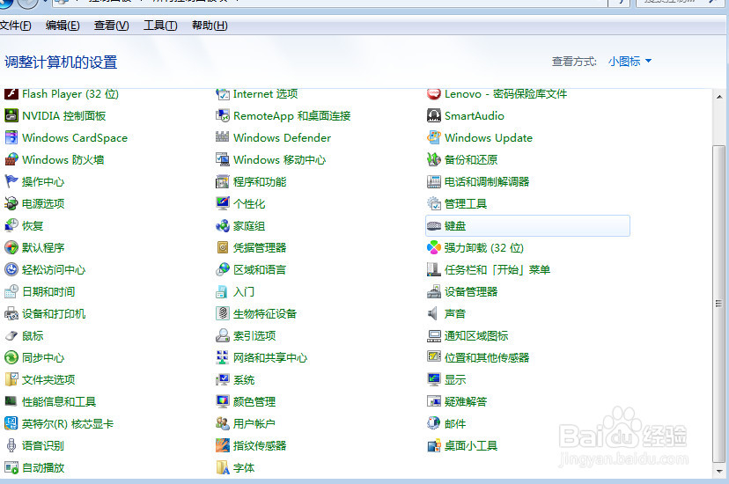Open the 区域和语言 globe icon

click(223, 269)
